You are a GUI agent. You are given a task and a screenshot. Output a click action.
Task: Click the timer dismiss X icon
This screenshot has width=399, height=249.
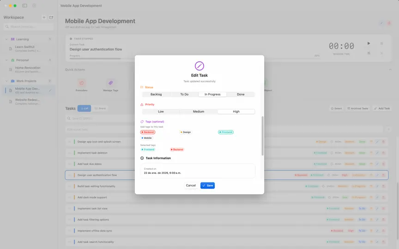[382, 53]
